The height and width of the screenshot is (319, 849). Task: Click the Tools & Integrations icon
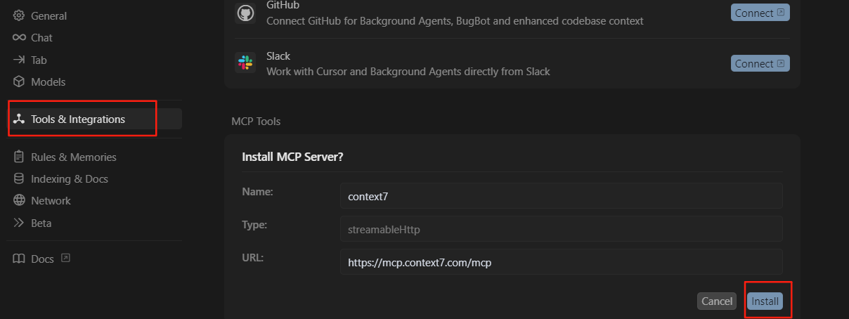(x=19, y=119)
